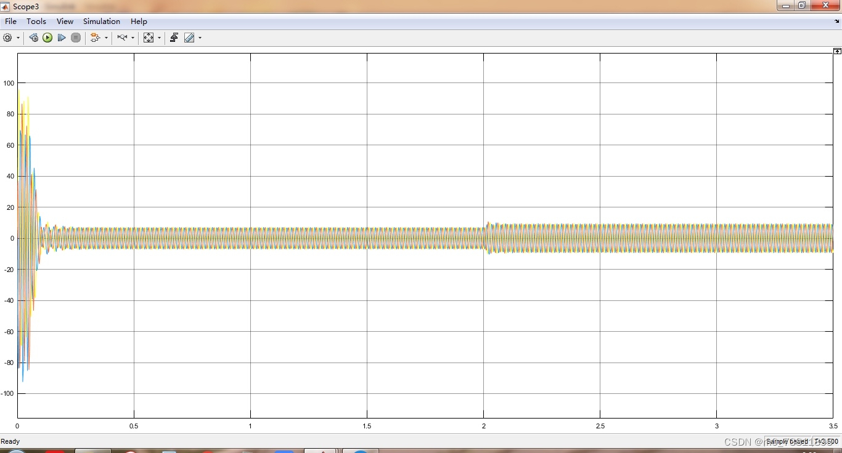
Task: Open the File menu
Action: click(10, 21)
